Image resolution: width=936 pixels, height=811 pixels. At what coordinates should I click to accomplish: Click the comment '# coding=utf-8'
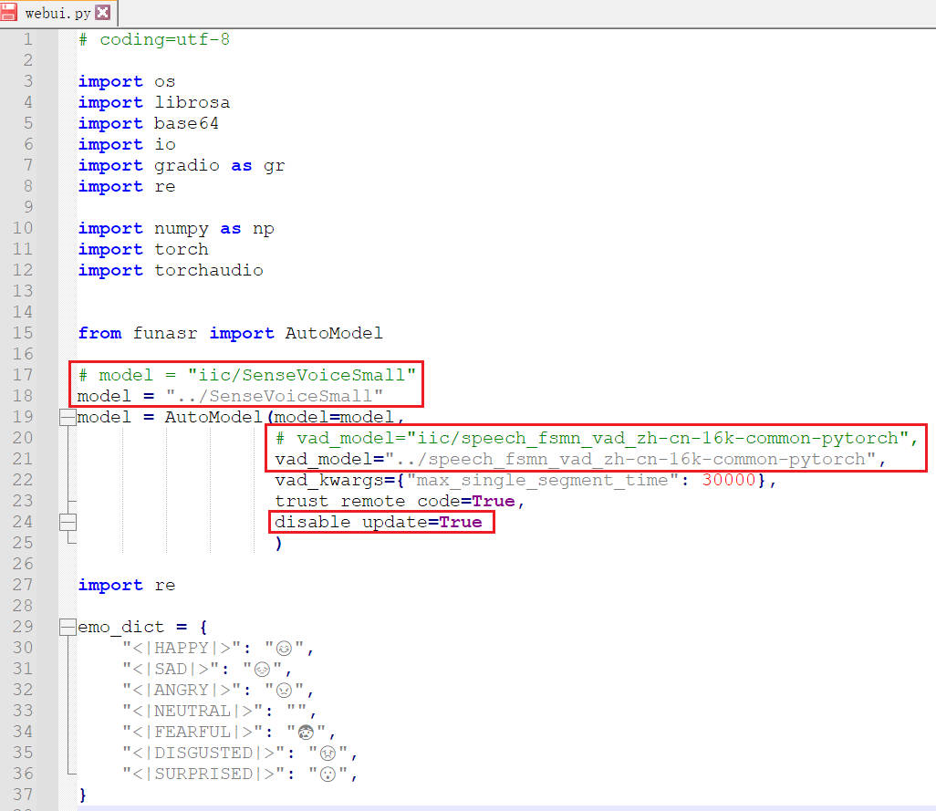(154, 40)
